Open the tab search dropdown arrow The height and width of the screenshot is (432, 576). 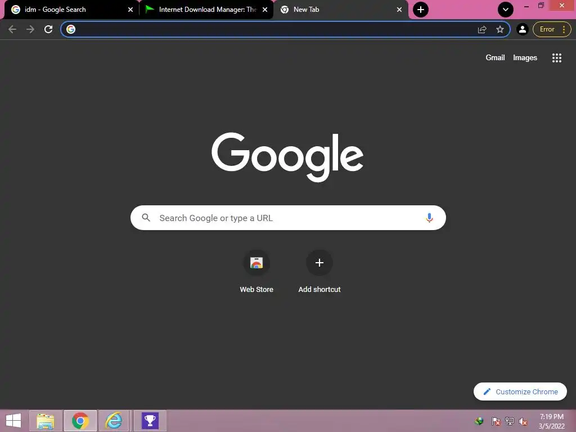506,10
